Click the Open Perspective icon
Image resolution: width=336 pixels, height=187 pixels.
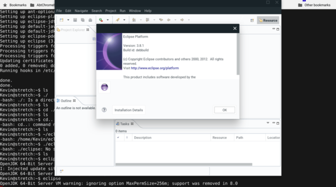[x=252, y=20]
